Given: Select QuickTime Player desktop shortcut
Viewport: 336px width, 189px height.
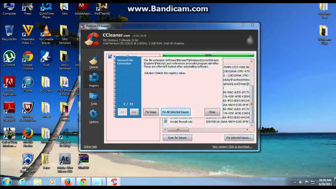Looking at the screenshot, I should tap(46, 11).
